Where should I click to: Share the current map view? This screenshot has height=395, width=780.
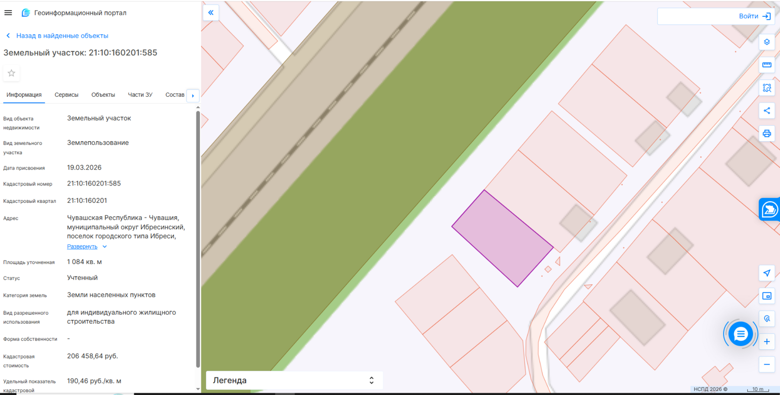(766, 111)
